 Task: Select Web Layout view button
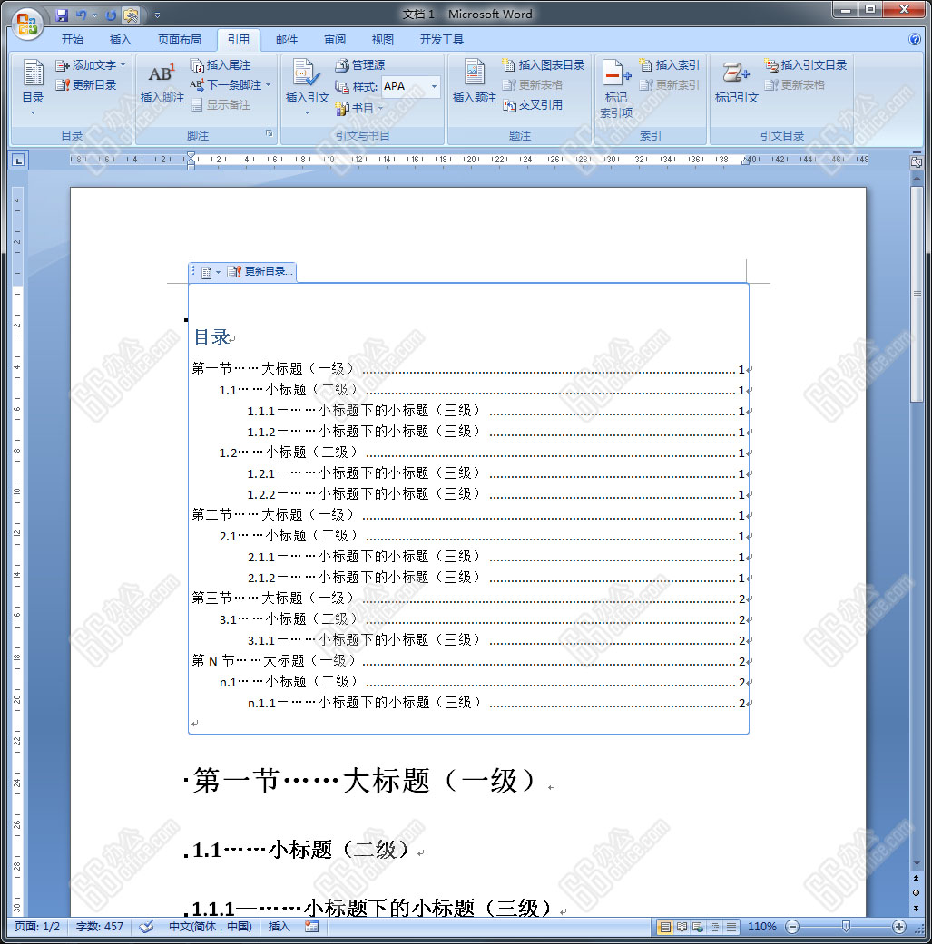pyautogui.click(x=698, y=927)
